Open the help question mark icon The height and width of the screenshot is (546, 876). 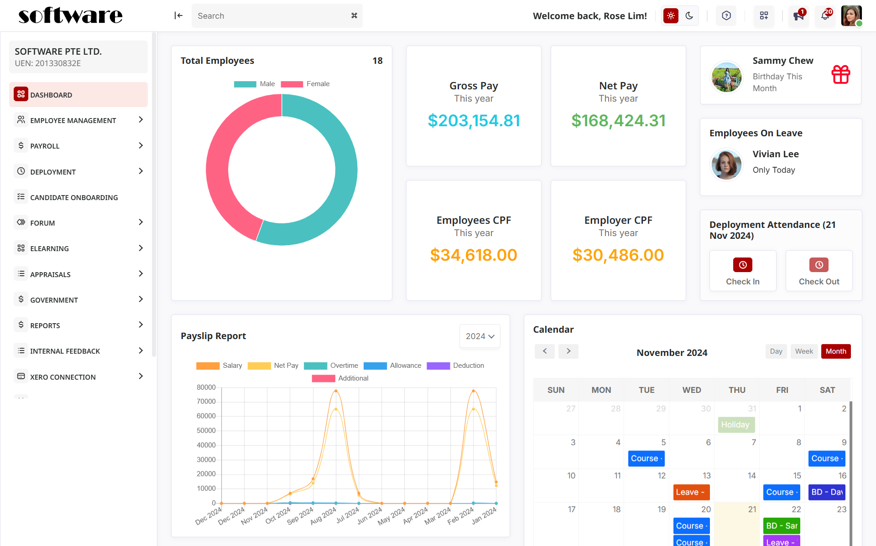(x=726, y=15)
